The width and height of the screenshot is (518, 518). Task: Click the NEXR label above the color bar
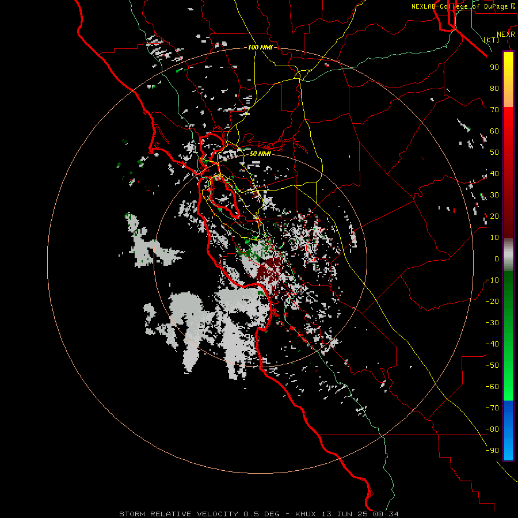pos(505,35)
